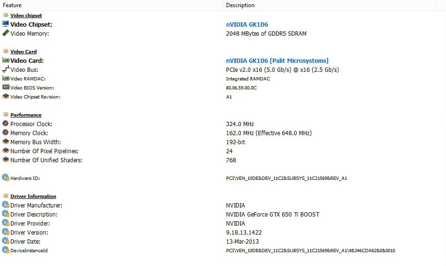Select the unified shaders value 768

click(231, 160)
